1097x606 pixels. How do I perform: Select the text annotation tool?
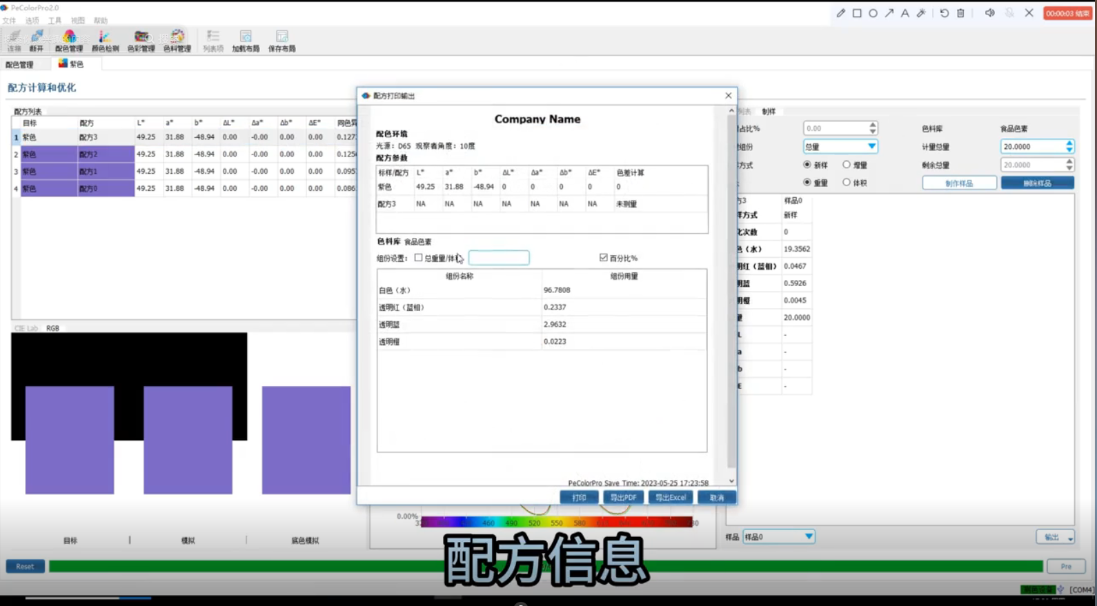905,13
